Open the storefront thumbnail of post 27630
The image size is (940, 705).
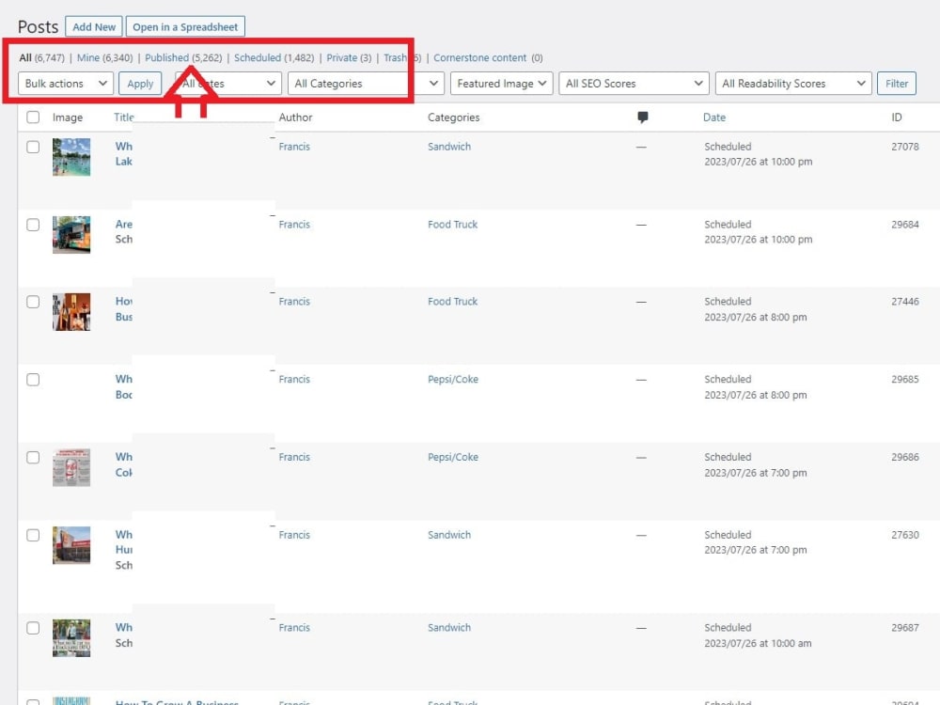(x=71, y=545)
